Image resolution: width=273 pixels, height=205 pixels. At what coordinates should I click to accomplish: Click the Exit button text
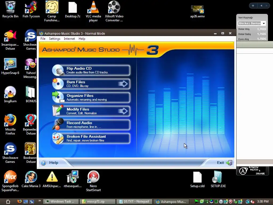pyautogui.click(x=220, y=163)
